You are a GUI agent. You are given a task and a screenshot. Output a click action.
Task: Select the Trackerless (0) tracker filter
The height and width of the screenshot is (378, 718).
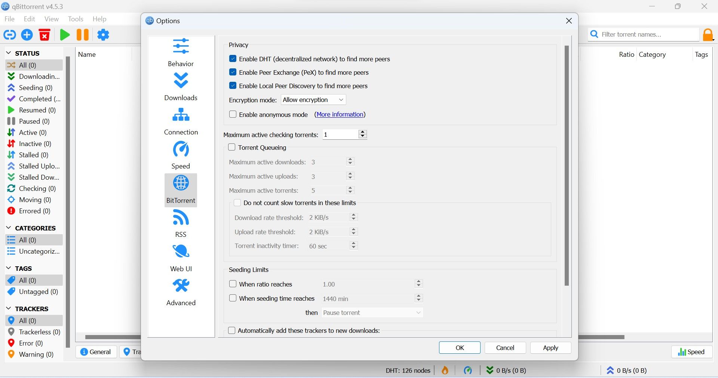pyautogui.click(x=34, y=332)
